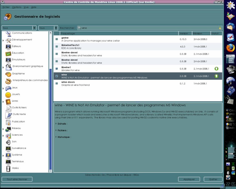Sort by the Paquetage column header
Image resolution: width=236 pixels, height=189 pixels.
click(119, 33)
